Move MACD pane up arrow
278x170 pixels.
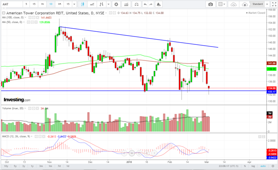[260, 137]
